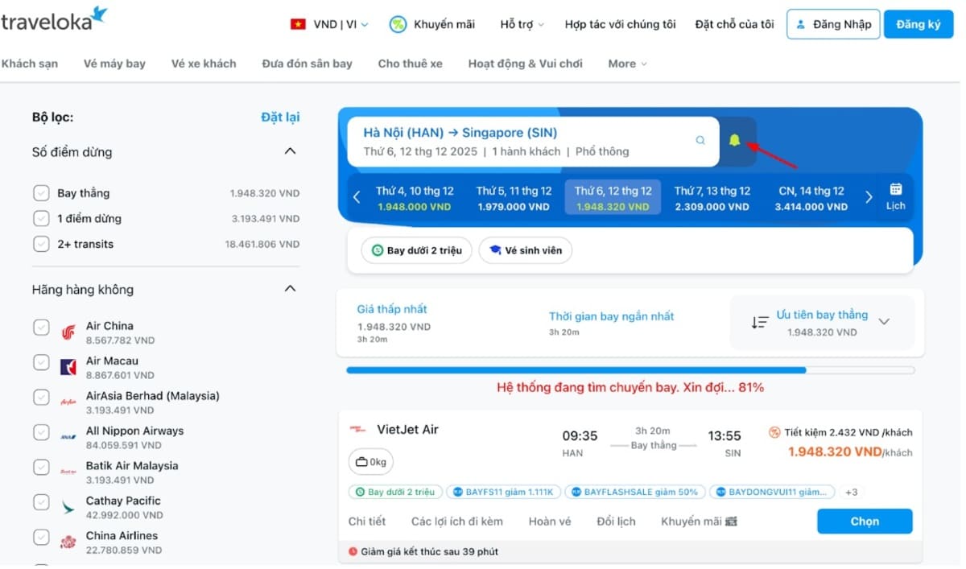Show previous dates with left arrow

(357, 197)
